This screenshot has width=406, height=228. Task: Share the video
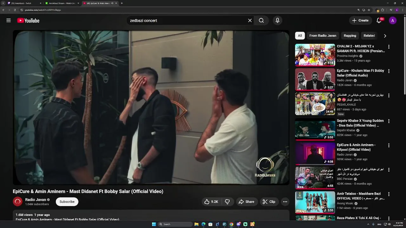click(x=246, y=202)
